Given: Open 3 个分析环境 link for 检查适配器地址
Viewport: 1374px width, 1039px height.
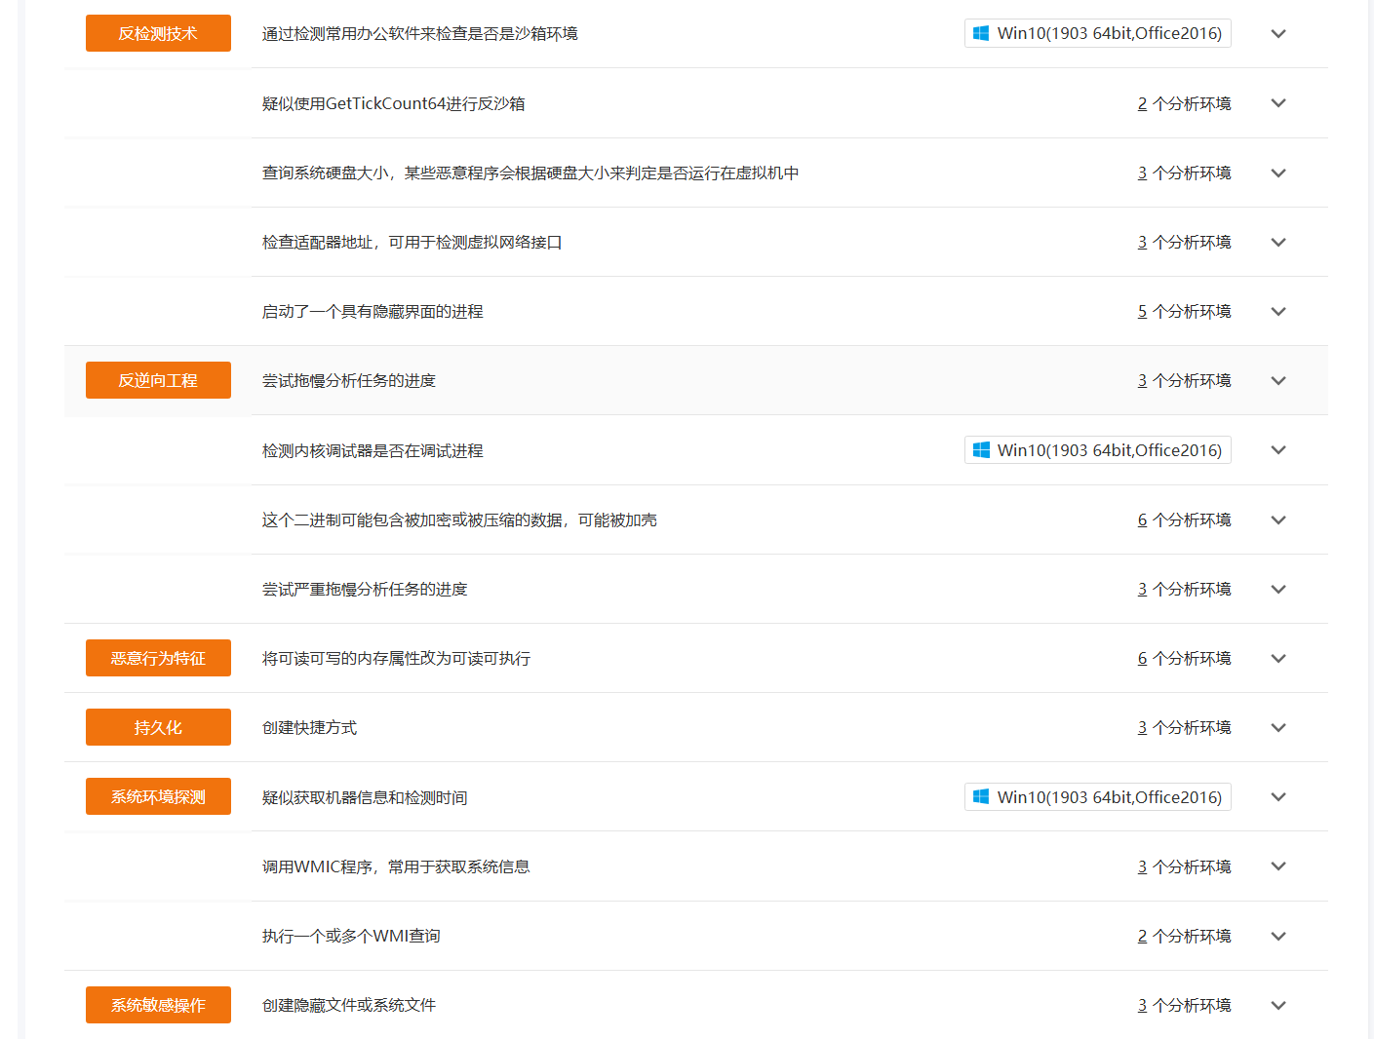Looking at the screenshot, I should pos(1184,242).
